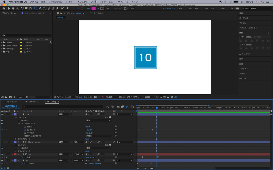Select the Zoom magnifier tool
The height and width of the screenshot is (170, 273).
(17, 8)
